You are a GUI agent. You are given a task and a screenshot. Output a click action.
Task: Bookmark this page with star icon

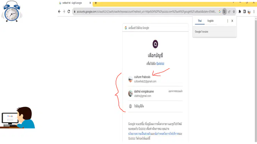234,12
